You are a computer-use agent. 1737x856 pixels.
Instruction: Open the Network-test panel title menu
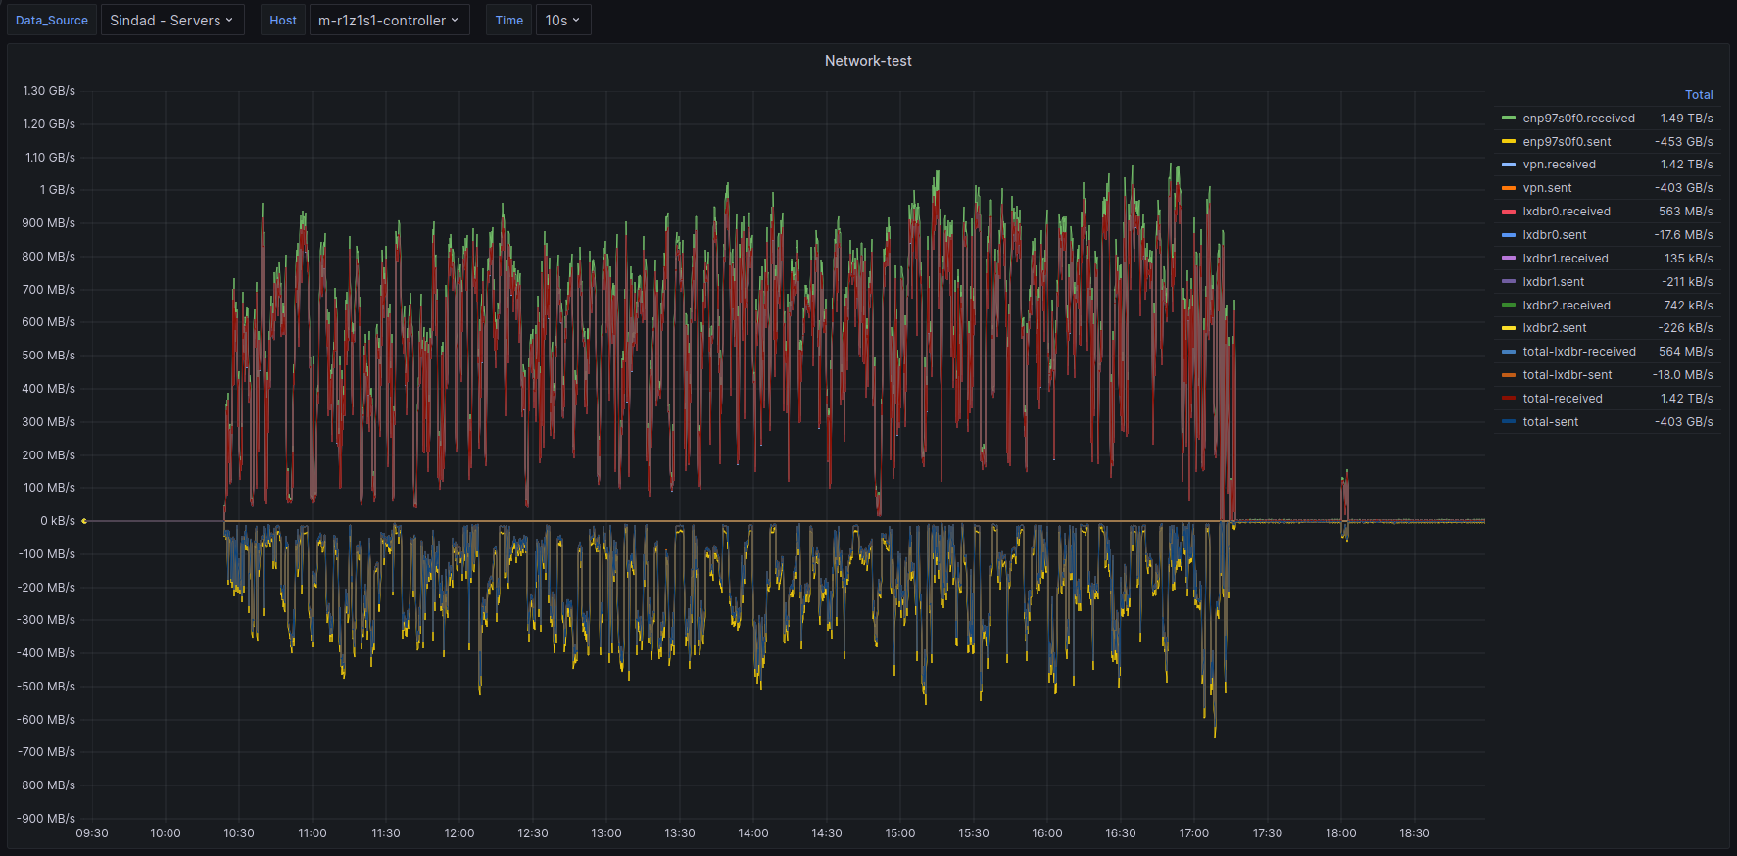tap(867, 61)
